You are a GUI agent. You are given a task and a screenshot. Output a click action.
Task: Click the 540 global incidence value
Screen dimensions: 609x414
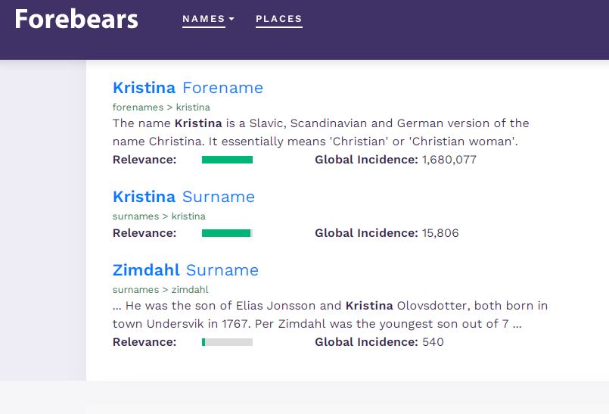coord(433,342)
